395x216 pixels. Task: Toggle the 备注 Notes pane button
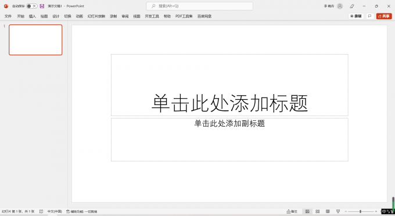(x=292, y=211)
